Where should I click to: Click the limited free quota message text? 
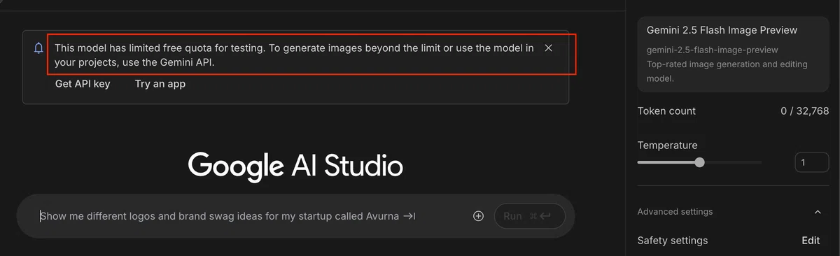[x=295, y=55]
